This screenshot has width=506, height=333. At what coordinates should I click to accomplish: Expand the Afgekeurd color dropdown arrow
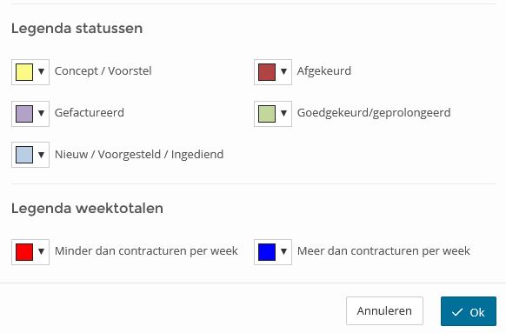[284, 71]
